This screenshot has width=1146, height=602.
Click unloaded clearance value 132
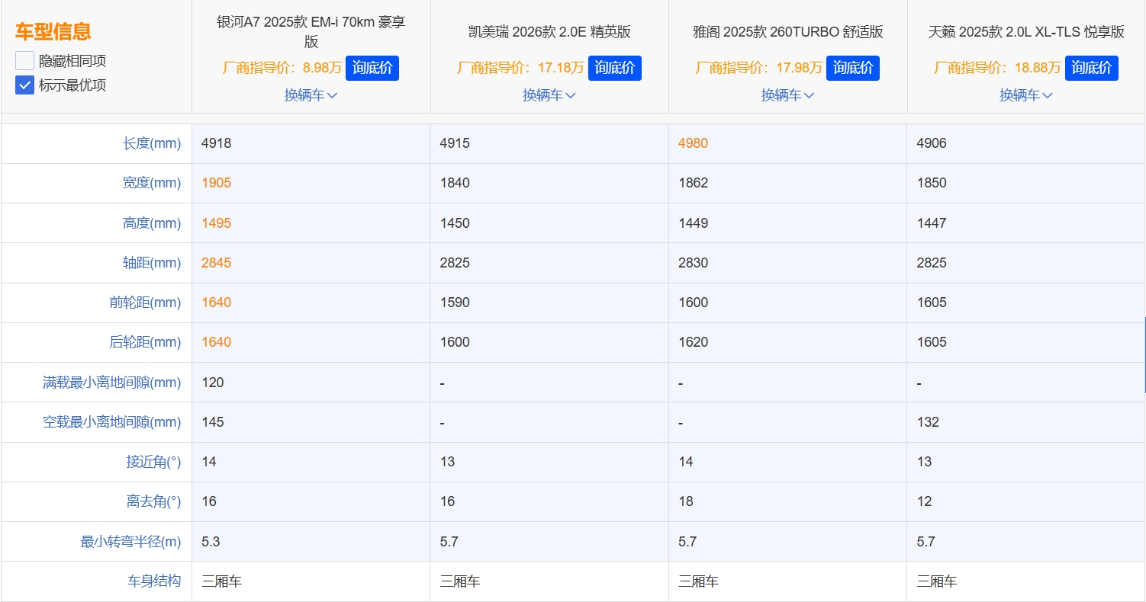(928, 422)
